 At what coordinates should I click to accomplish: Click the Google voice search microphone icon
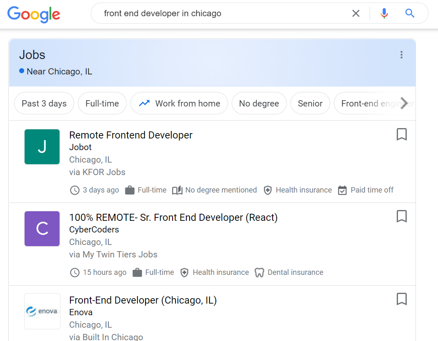click(383, 13)
